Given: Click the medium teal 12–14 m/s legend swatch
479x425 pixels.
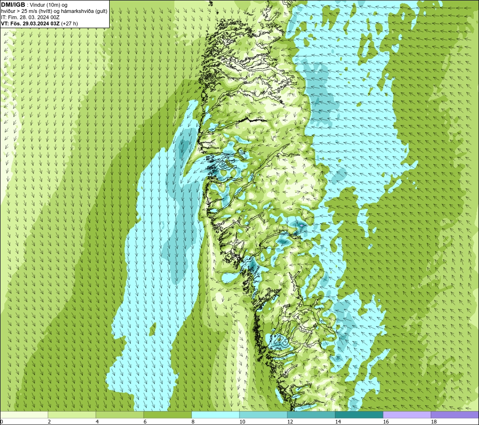Looking at the screenshot, I should coord(311,415).
